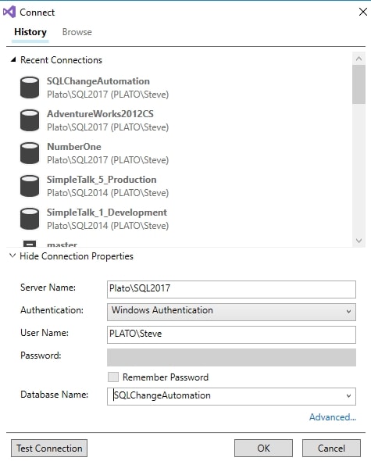
Task: Click the AdventureWorks2012CS database icon
Action: click(x=30, y=120)
